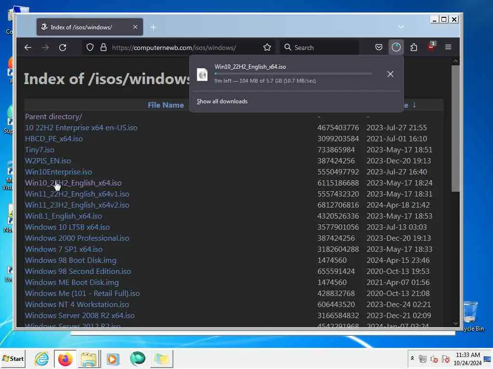This screenshot has width=493, height=369.
Task: Open a new tab with plus button
Action: point(153,27)
